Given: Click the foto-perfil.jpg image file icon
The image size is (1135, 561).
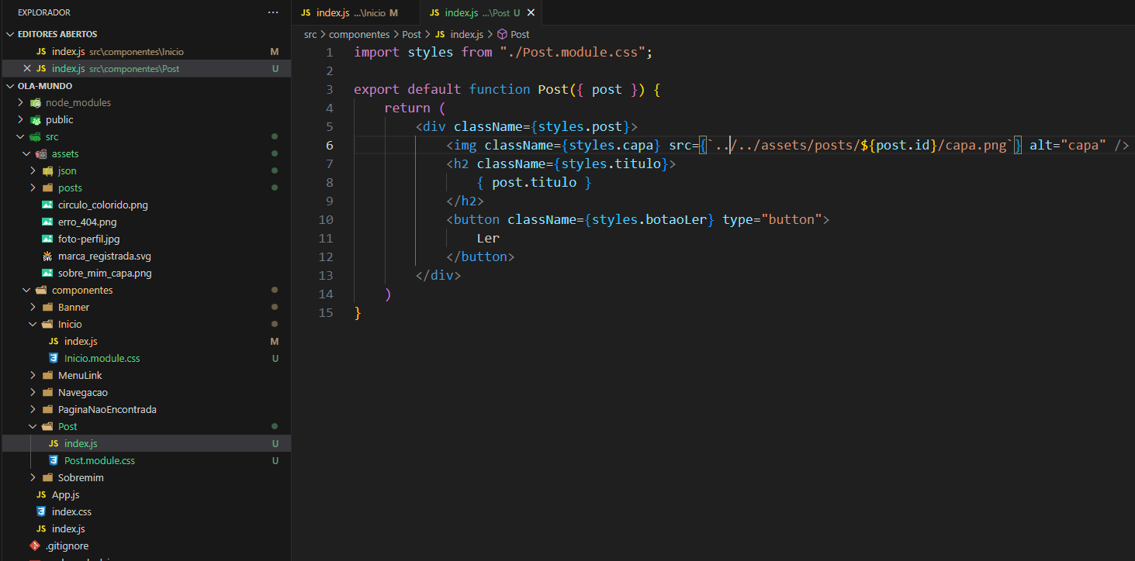Looking at the screenshot, I should pyautogui.click(x=47, y=239).
